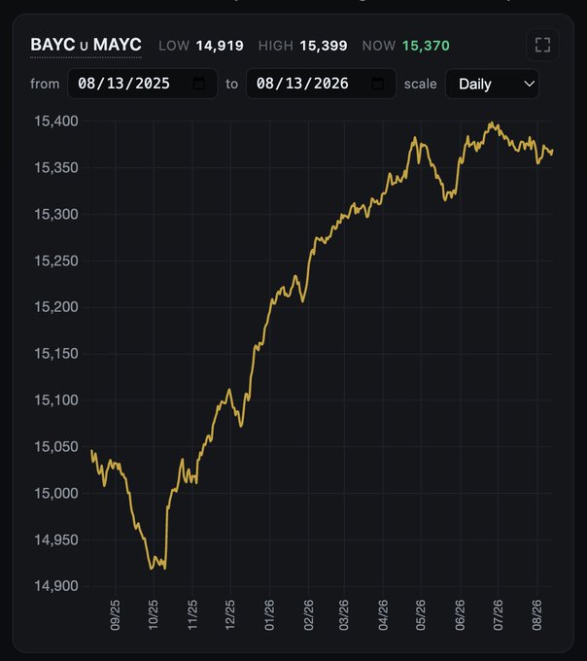The image size is (587, 661).
Task: Click the 08/26 x-axis label
Action: [536, 615]
